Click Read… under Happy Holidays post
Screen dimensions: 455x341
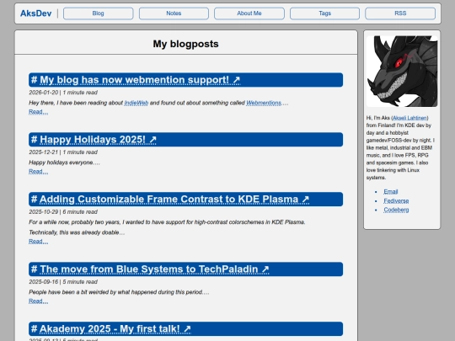point(38,172)
